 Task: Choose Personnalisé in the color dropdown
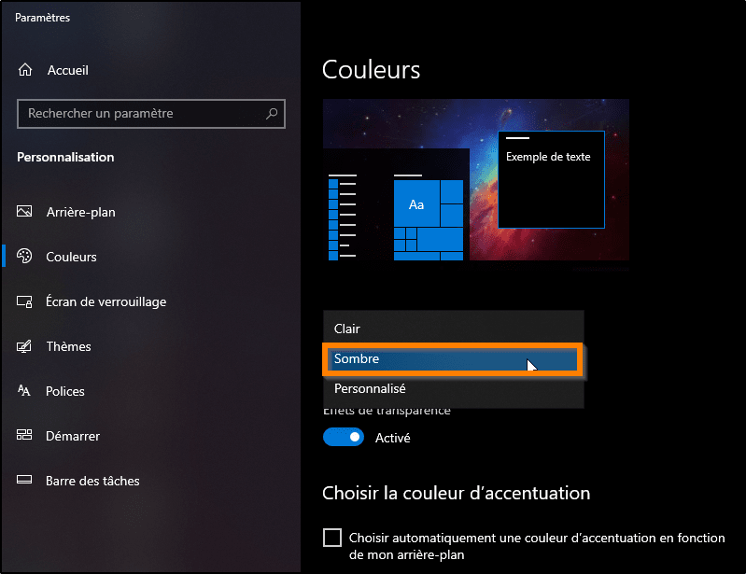point(454,388)
